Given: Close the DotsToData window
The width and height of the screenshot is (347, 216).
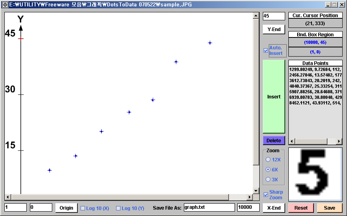Looking at the screenshot, I should coord(342,5).
